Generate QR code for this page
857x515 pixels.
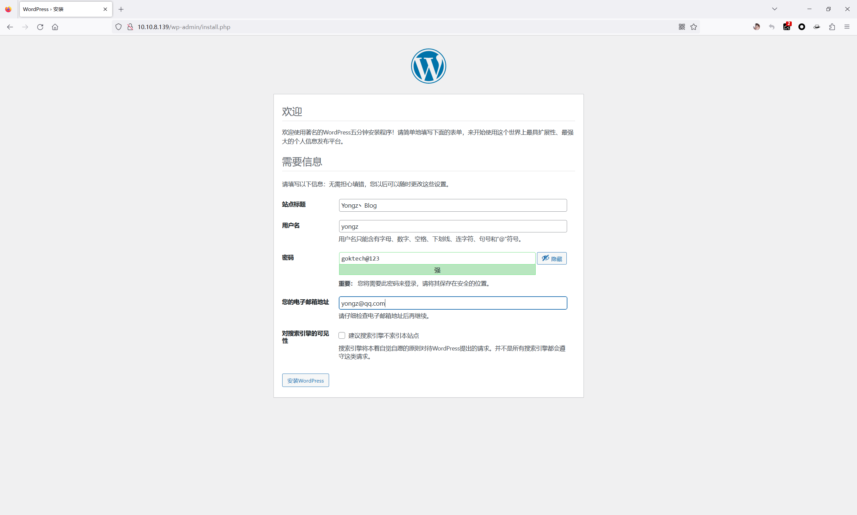point(682,27)
